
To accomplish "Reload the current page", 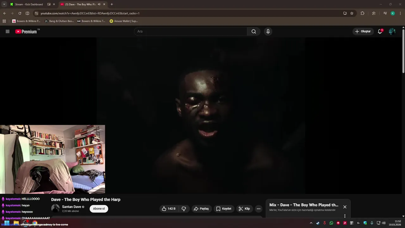I will [x=20, y=13].
